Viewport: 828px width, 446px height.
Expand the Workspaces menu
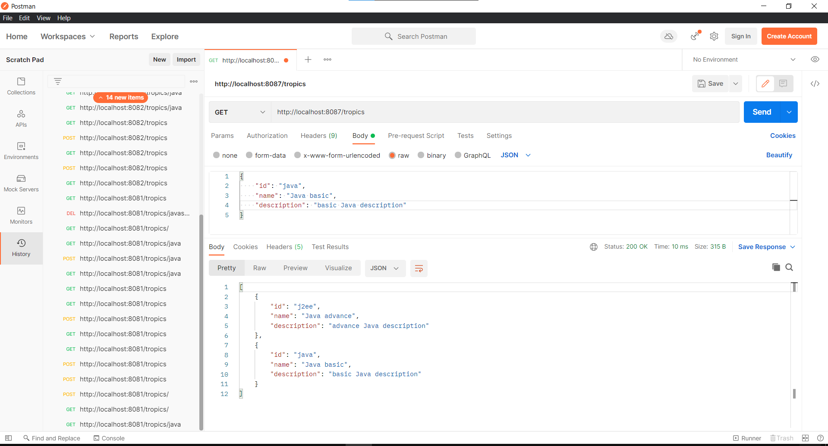68,37
